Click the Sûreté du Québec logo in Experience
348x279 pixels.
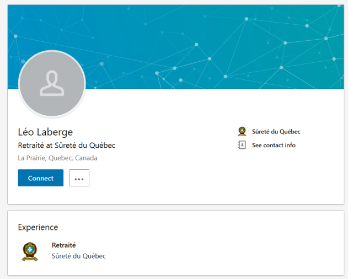click(30, 251)
